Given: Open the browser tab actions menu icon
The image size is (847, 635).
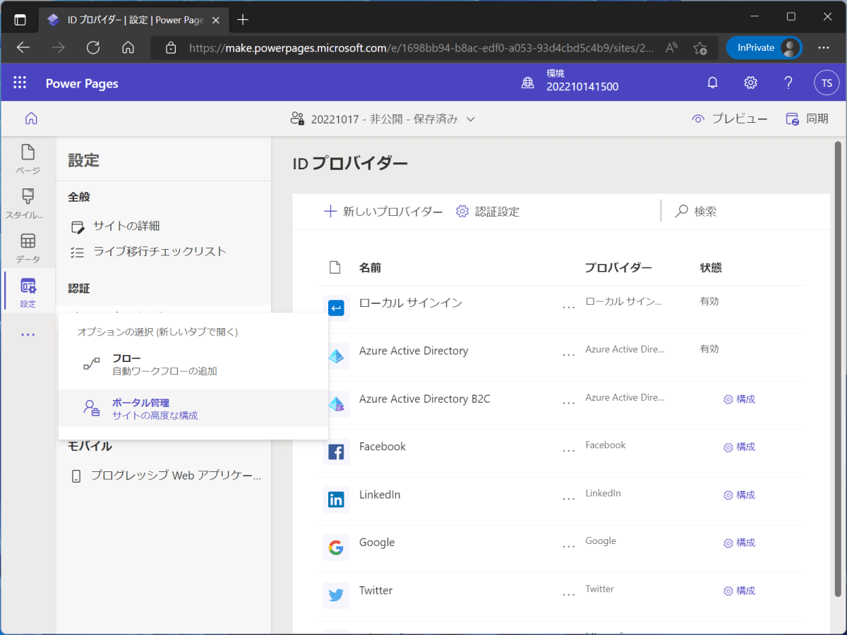Looking at the screenshot, I should 20,20.
